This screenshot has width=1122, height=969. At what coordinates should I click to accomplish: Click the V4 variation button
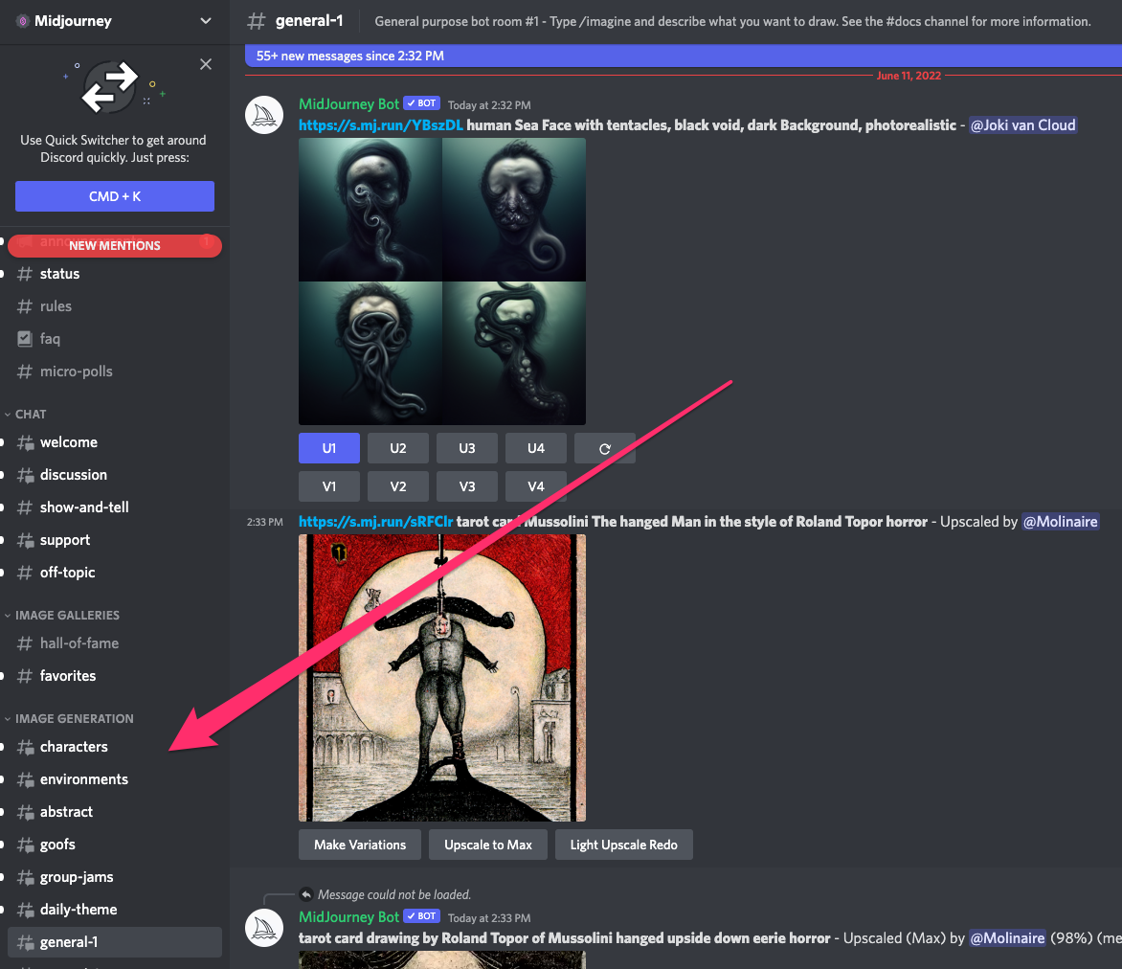536,486
